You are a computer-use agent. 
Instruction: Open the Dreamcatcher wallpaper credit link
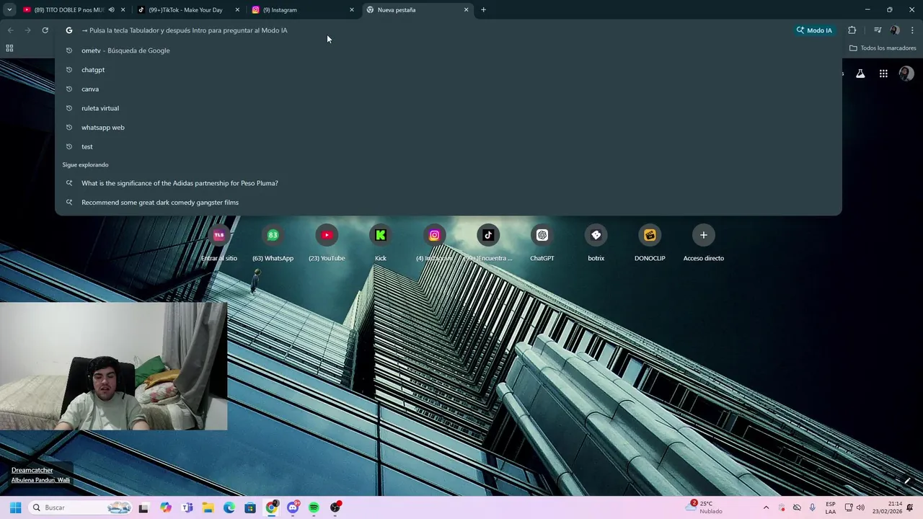[32, 470]
